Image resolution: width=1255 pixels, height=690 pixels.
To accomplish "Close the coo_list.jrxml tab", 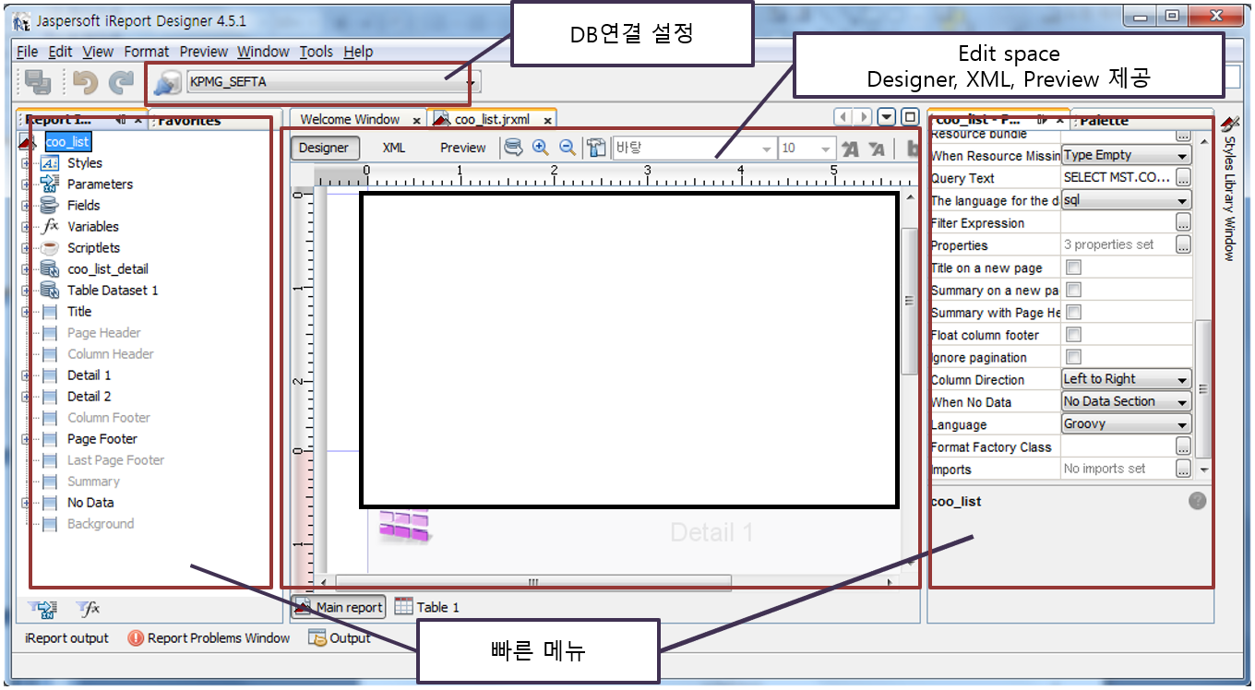I will pyautogui.click(x=547, y=120).
